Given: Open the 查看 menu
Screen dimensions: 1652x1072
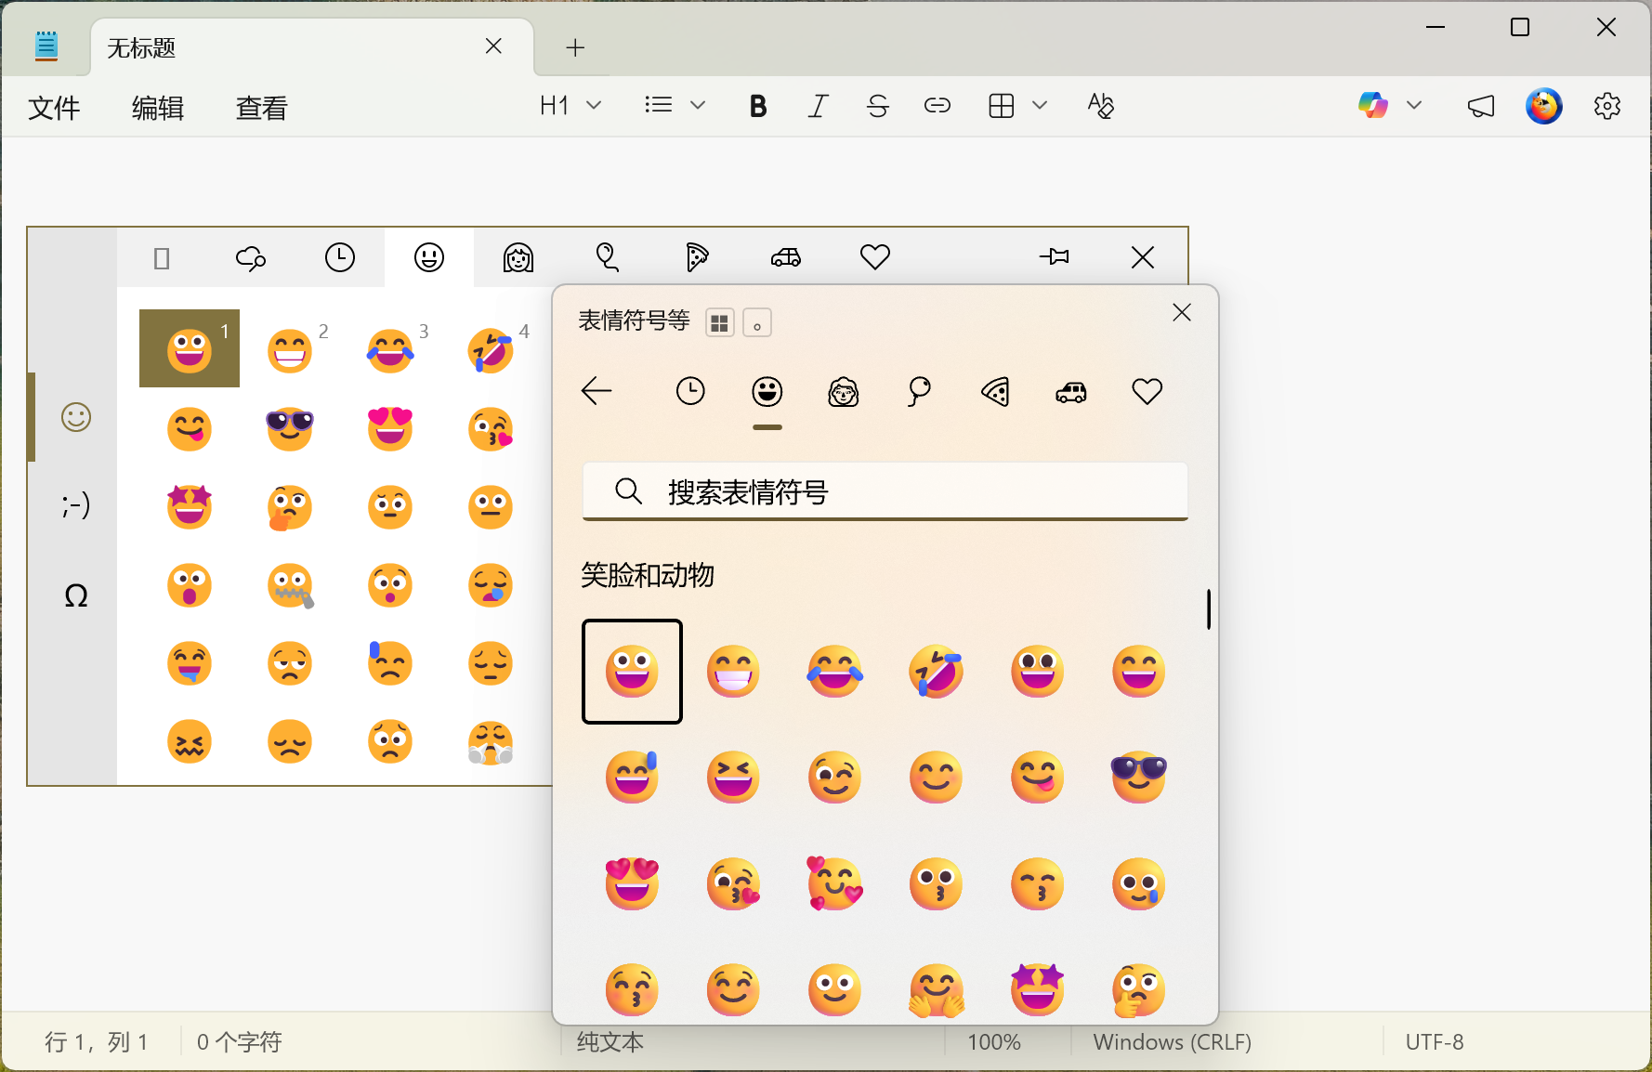Looking at the screenshot, I should pyautogui.click(x=261, y=108).
